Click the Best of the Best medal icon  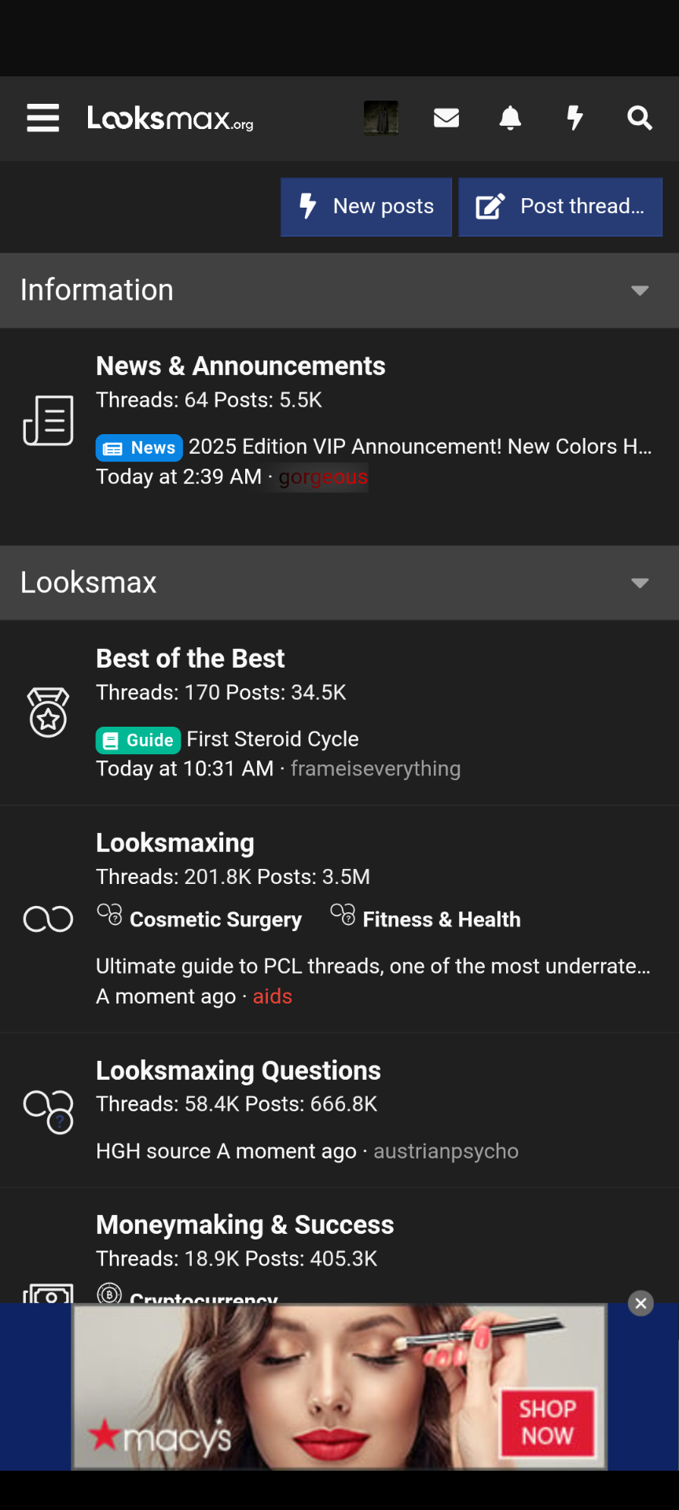[48, 713]
